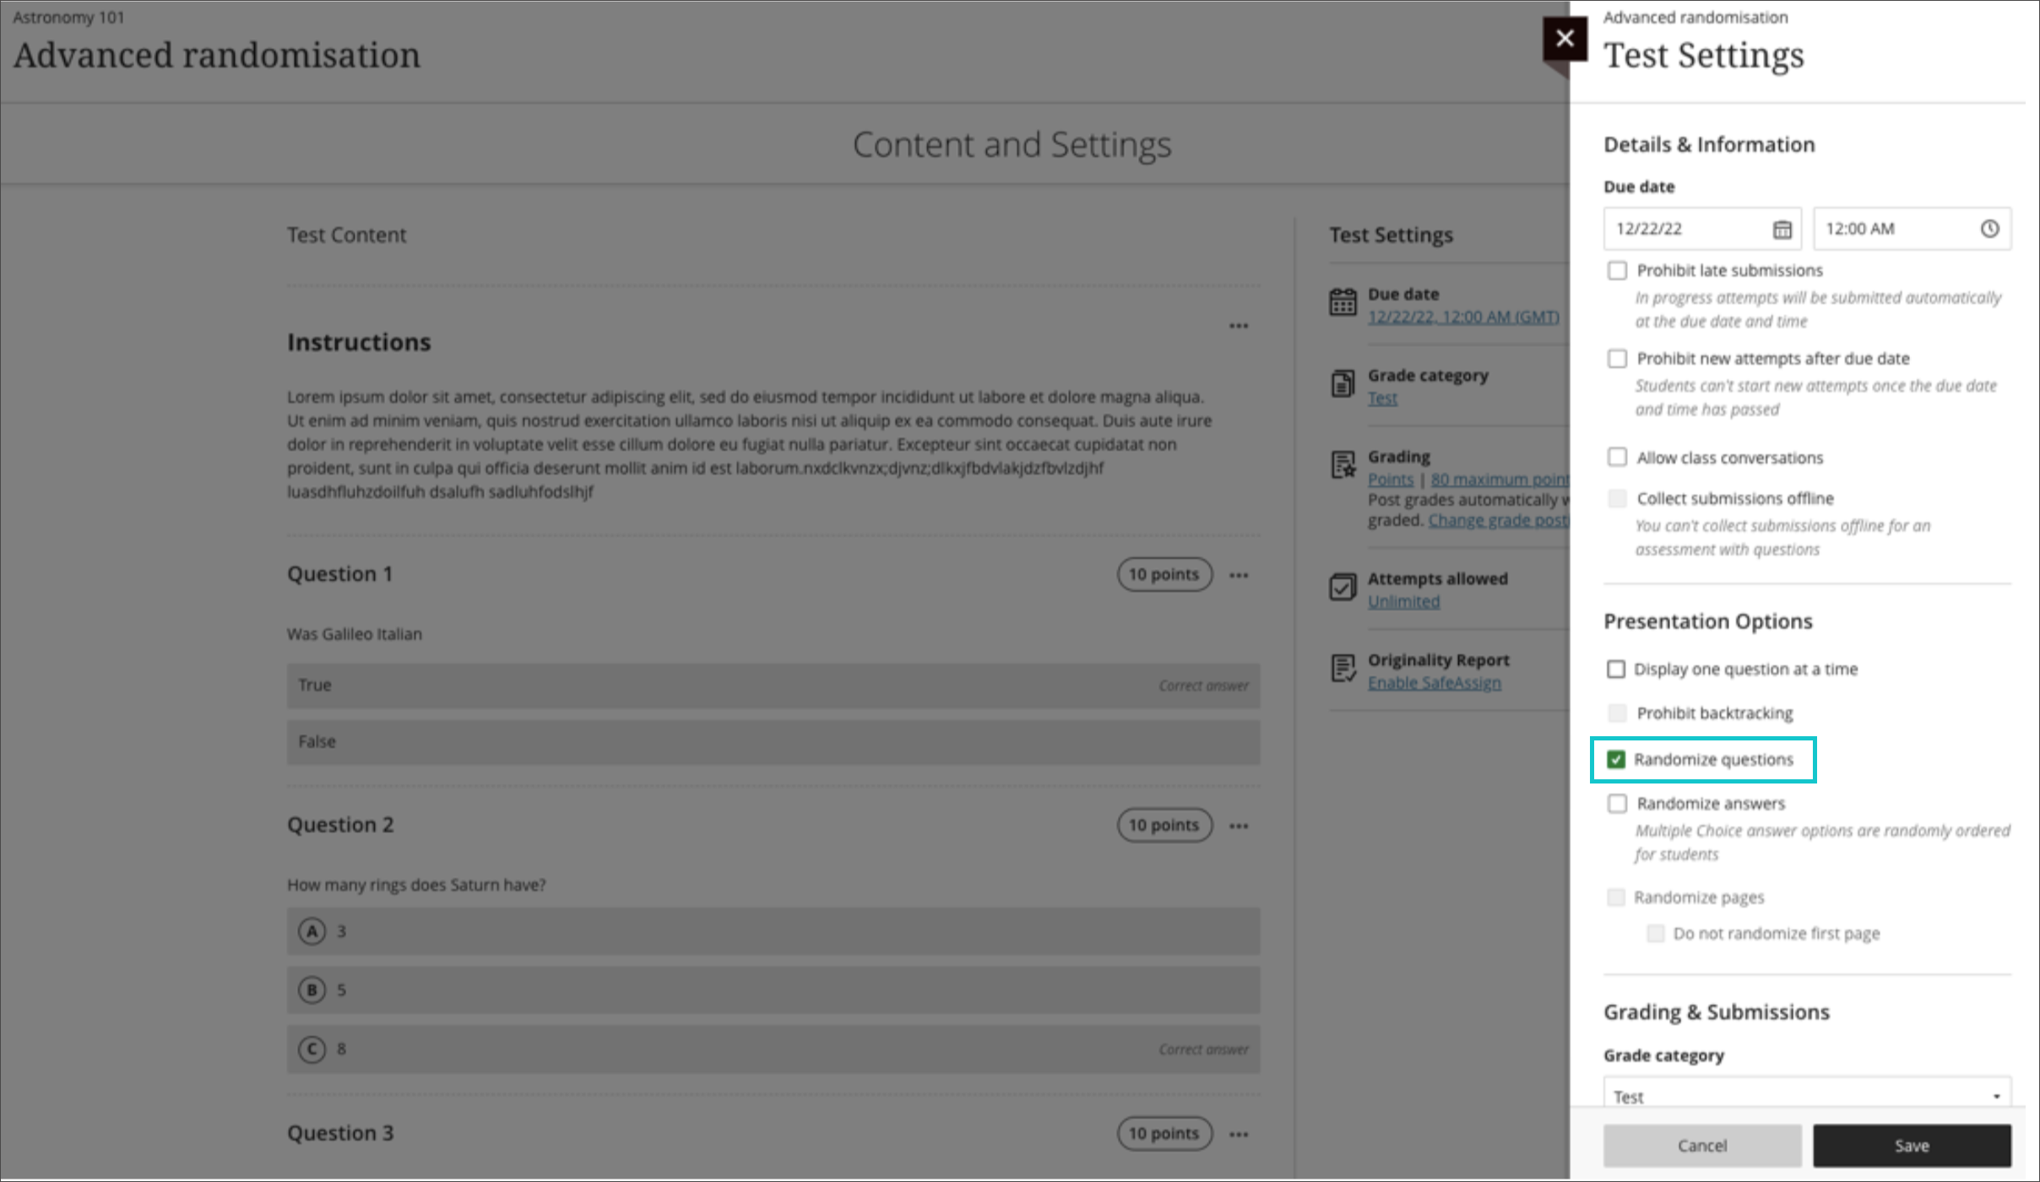Image resolution: width=2040 pixels, height=1182 pixels.
Task: Click the Unlimited attempts link
Action: coord(1403,601)
